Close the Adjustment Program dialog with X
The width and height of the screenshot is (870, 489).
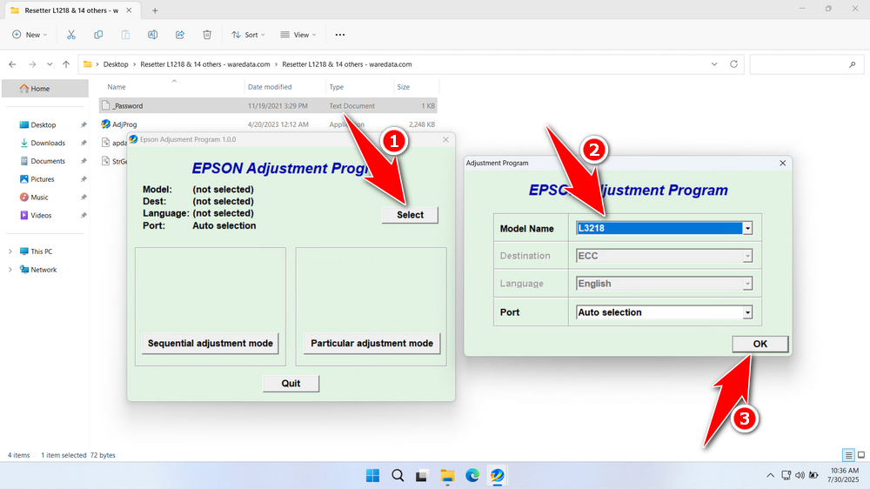pyautogui.click(x=782, y=164)
